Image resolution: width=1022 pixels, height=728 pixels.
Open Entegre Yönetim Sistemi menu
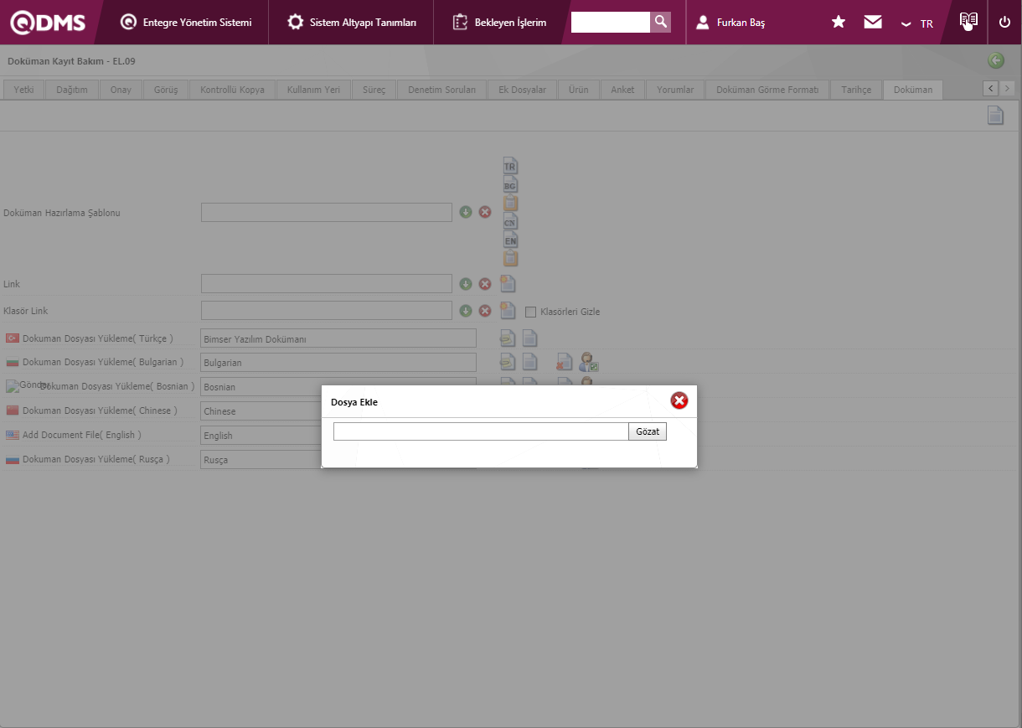(186, 23)
